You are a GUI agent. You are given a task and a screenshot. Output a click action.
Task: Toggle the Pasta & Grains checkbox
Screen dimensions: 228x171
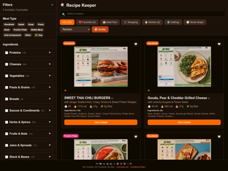pyautogui.click(x=6, y=87)
